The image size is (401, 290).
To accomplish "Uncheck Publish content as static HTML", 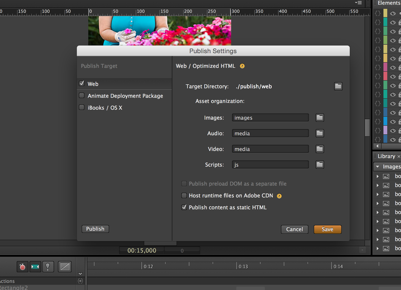I will [184, 207].
